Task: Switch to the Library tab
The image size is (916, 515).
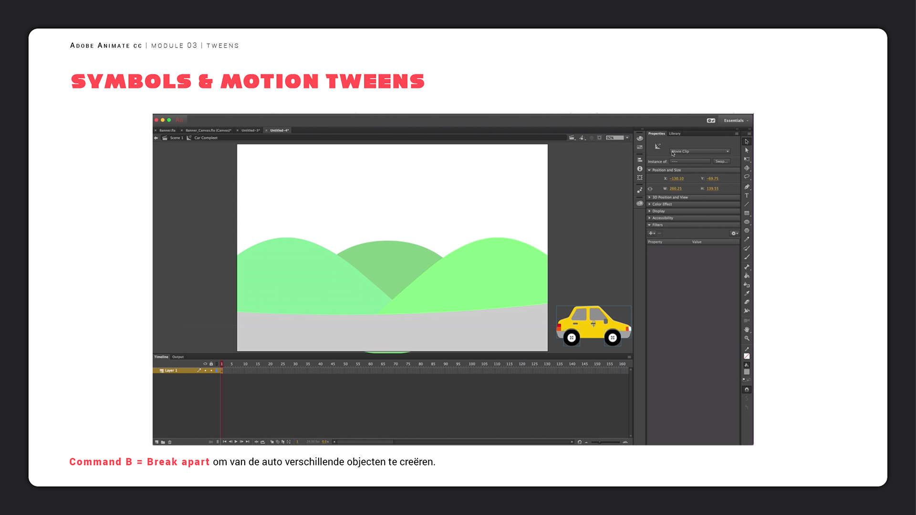Action: pyautogui.click(x=675, y=134)
